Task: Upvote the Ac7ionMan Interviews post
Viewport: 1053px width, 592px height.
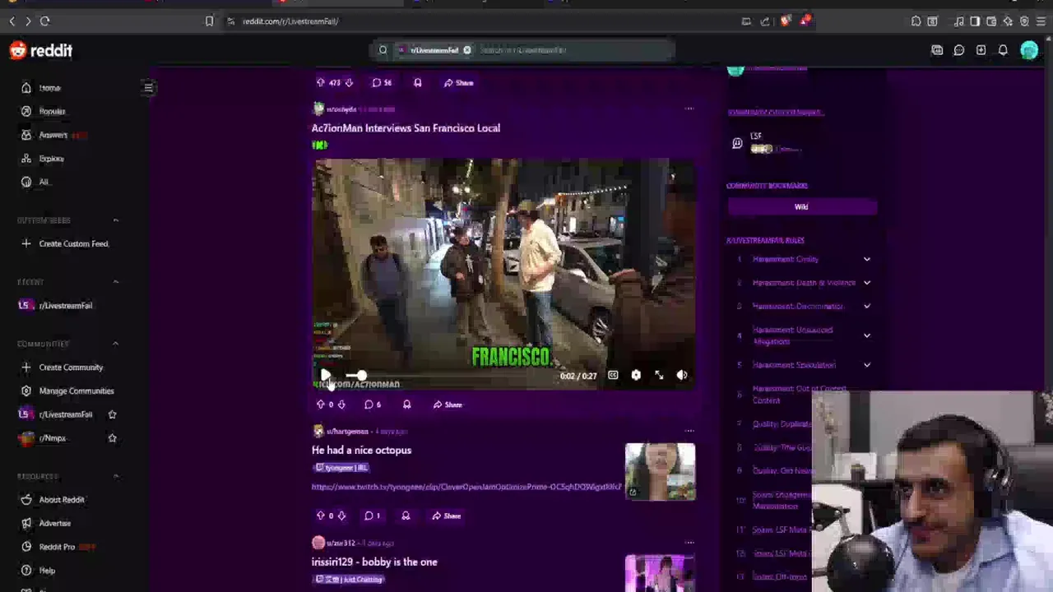Action: pyautogui.click(x=320, y=405)
